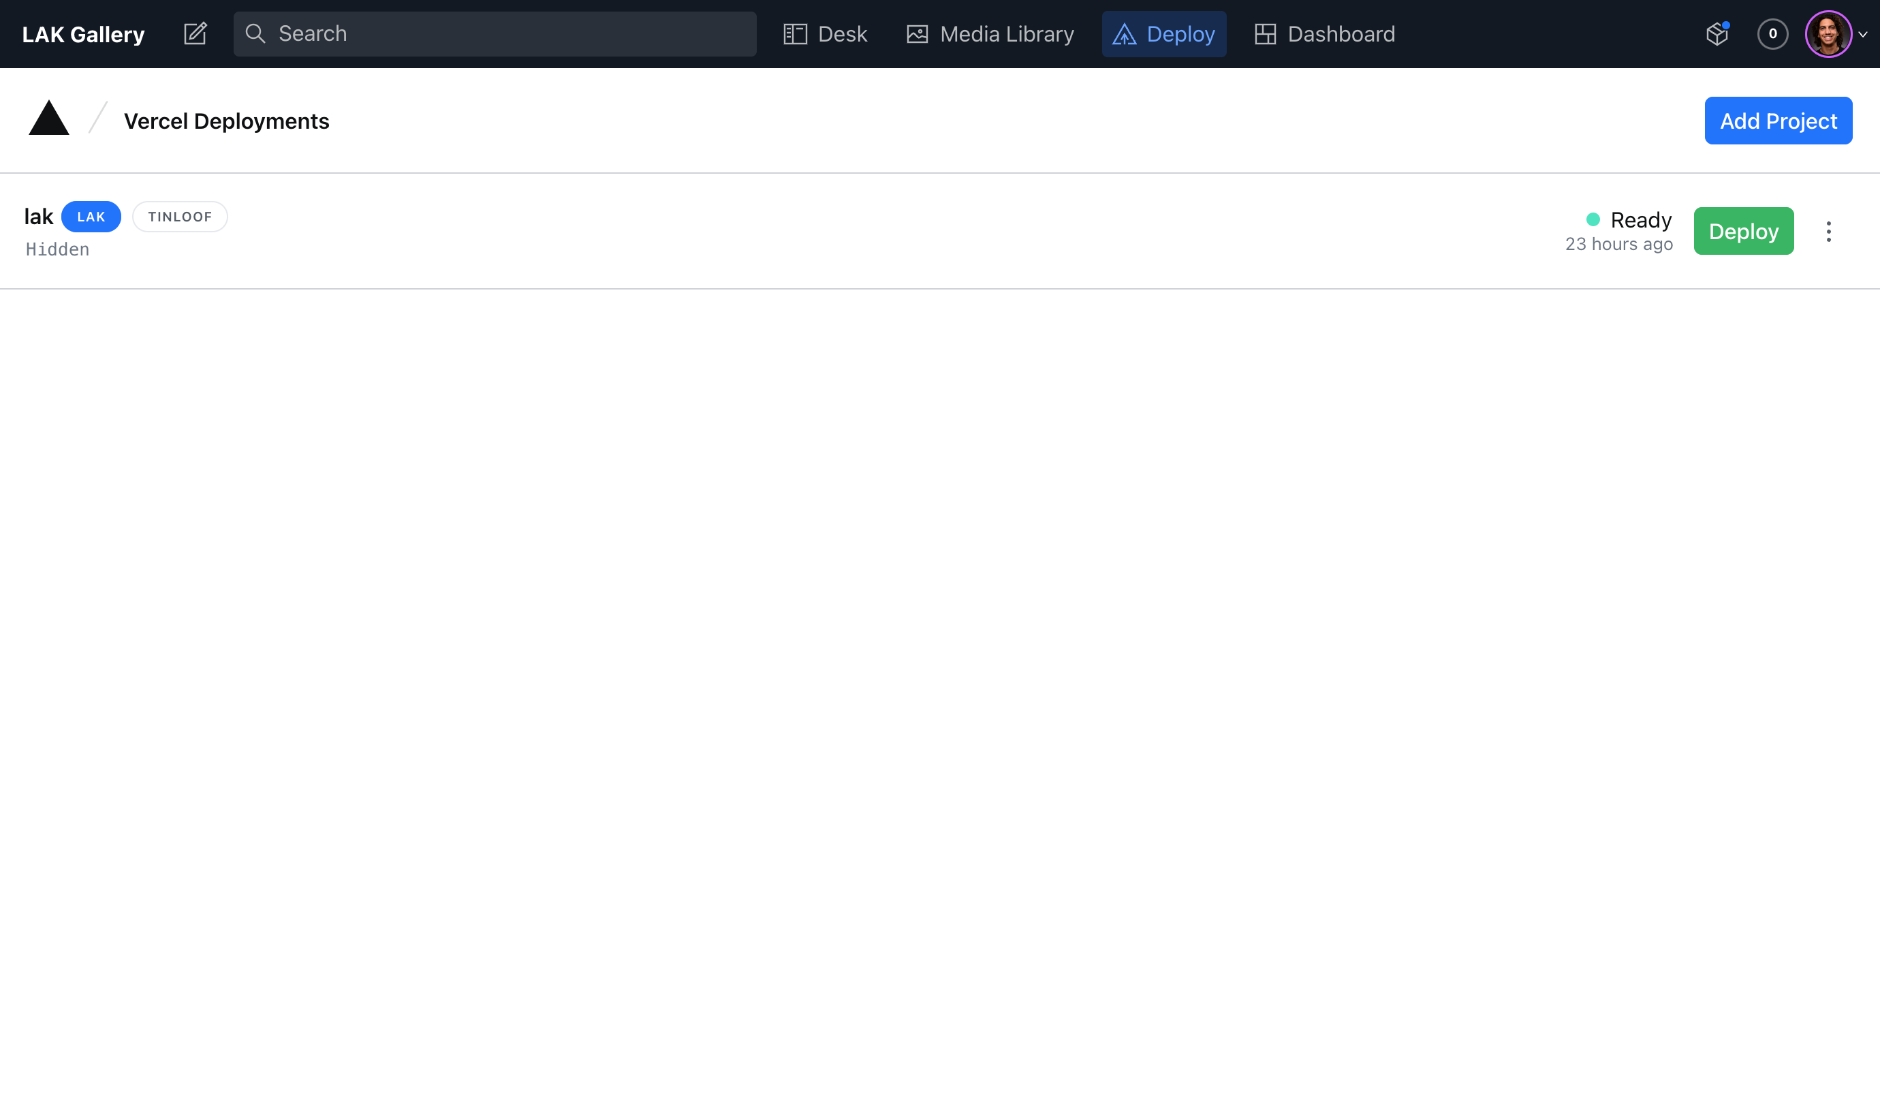
Task: Open the package updates cube icon
Action: [1717, 34]
